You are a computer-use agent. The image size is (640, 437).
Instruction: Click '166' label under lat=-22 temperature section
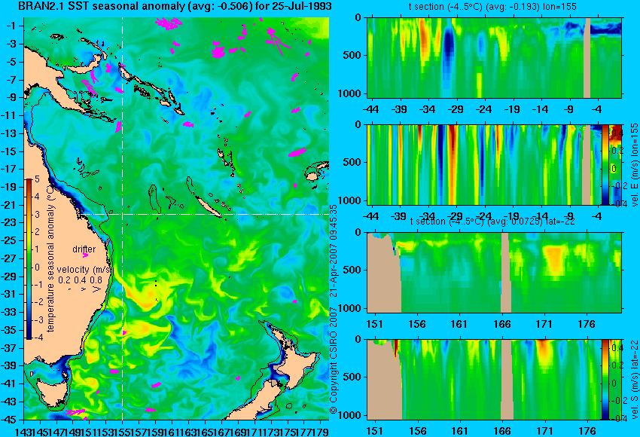click(501, 324)
